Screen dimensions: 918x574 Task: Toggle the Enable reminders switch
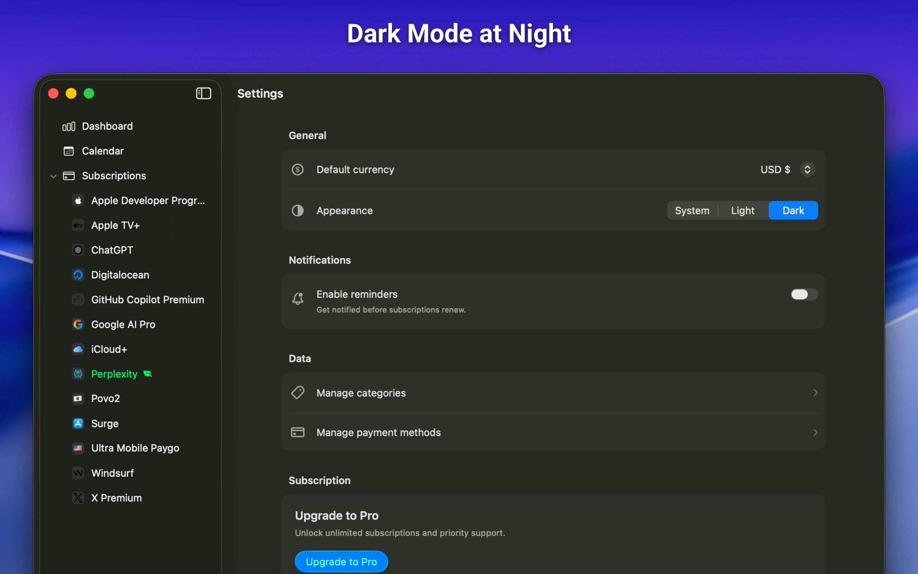[x=804, y=295]
